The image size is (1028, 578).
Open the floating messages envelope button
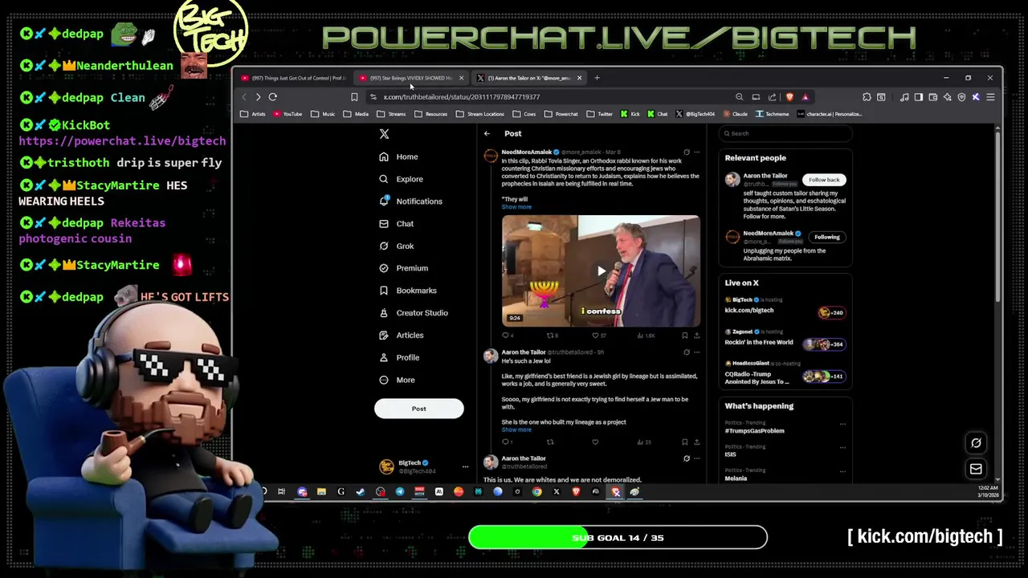coord(976,469)
